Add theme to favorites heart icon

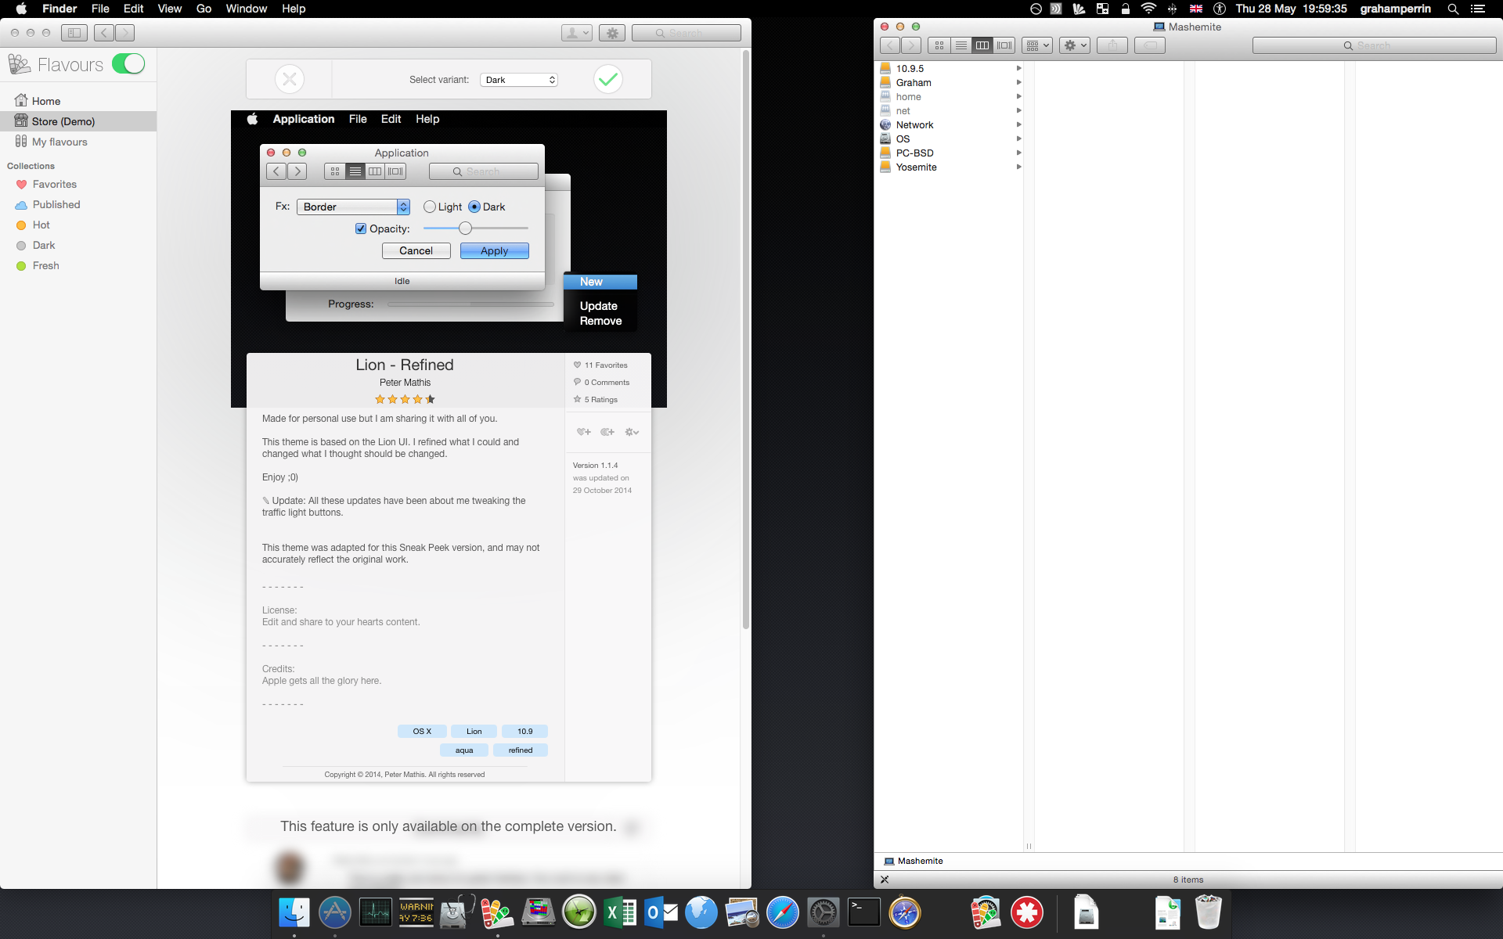tap(584, 432)
